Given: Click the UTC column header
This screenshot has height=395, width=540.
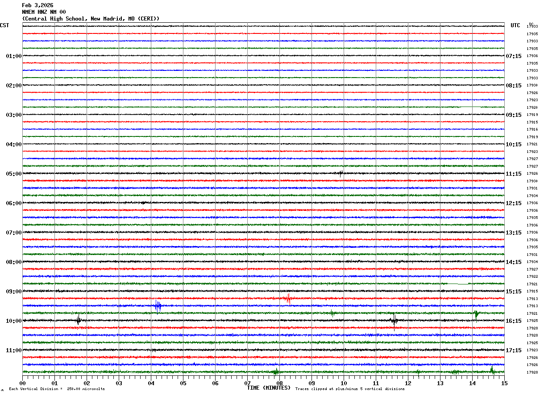Looking at the screenshot, I should pos(515,25).
